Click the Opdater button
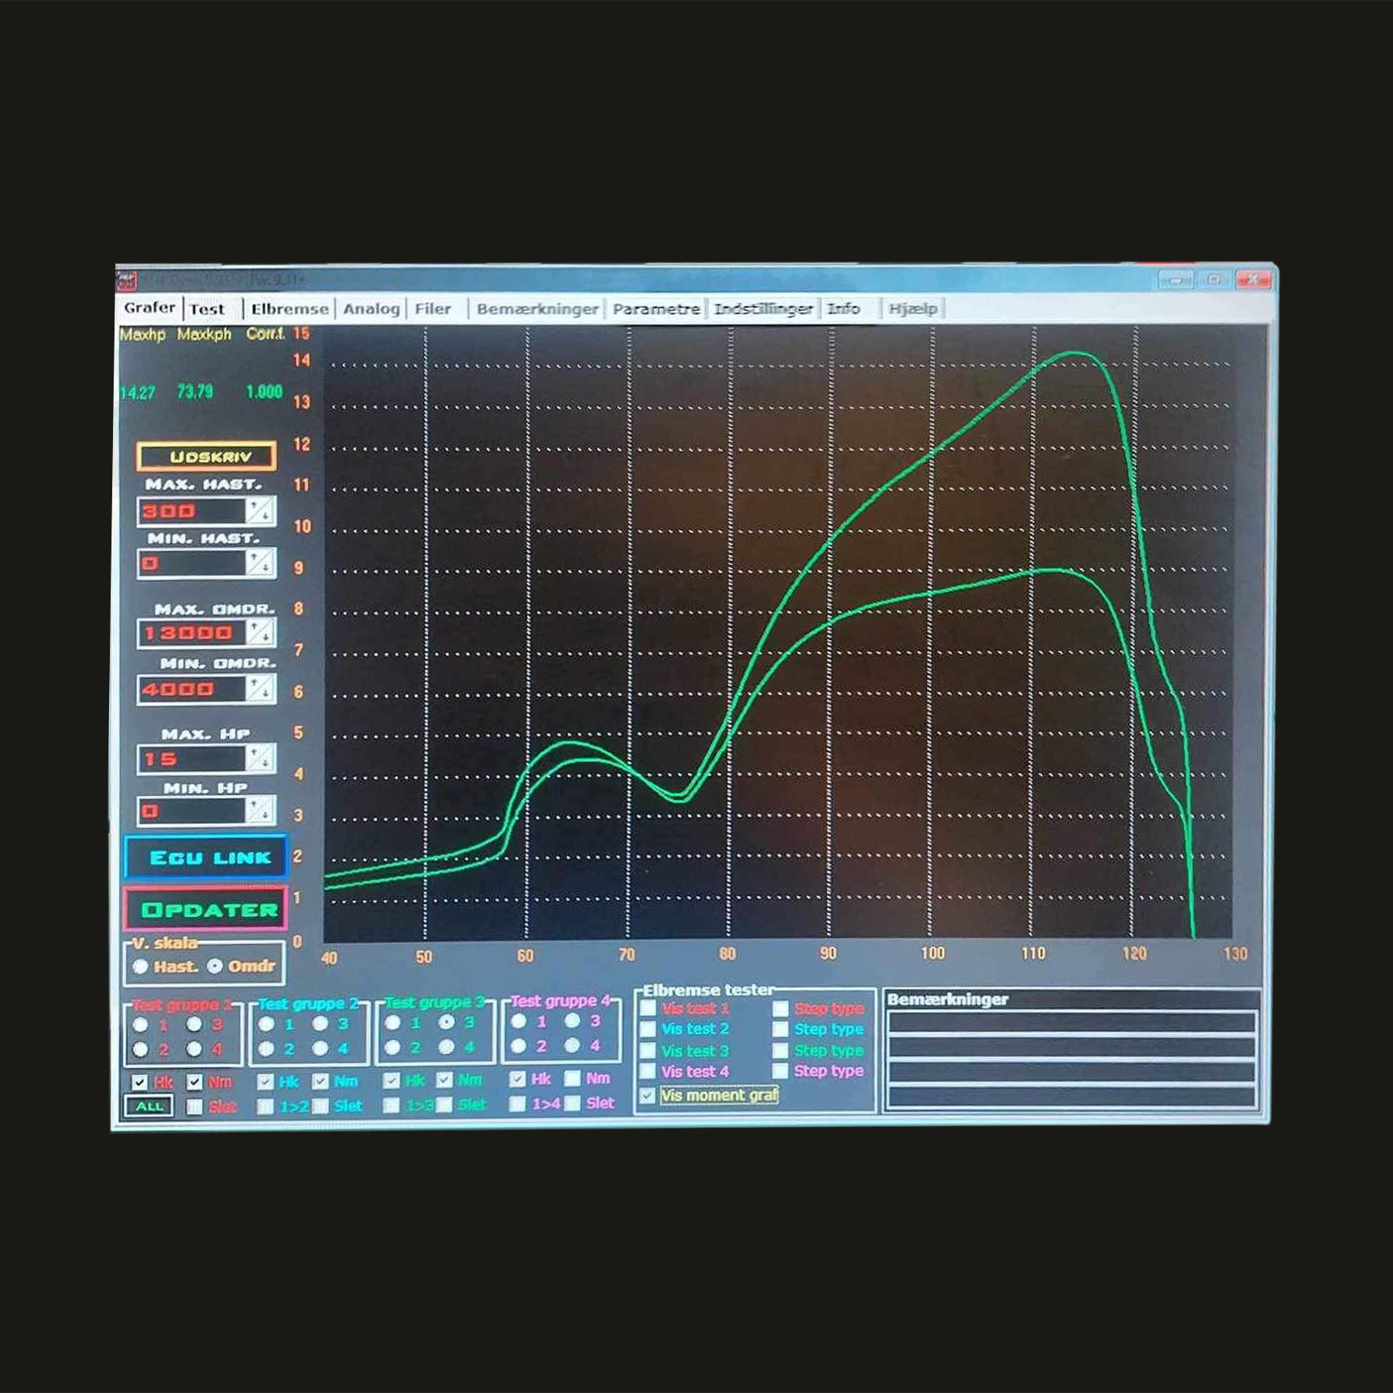Image resolution: width=1393 pixels, height=1393 pixels. (x=206, y=909)
